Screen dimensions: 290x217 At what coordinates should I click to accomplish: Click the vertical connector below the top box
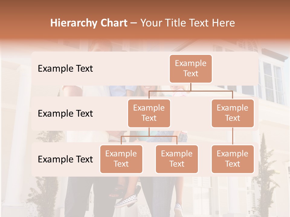pyautogui.click(x=191, y=87)
